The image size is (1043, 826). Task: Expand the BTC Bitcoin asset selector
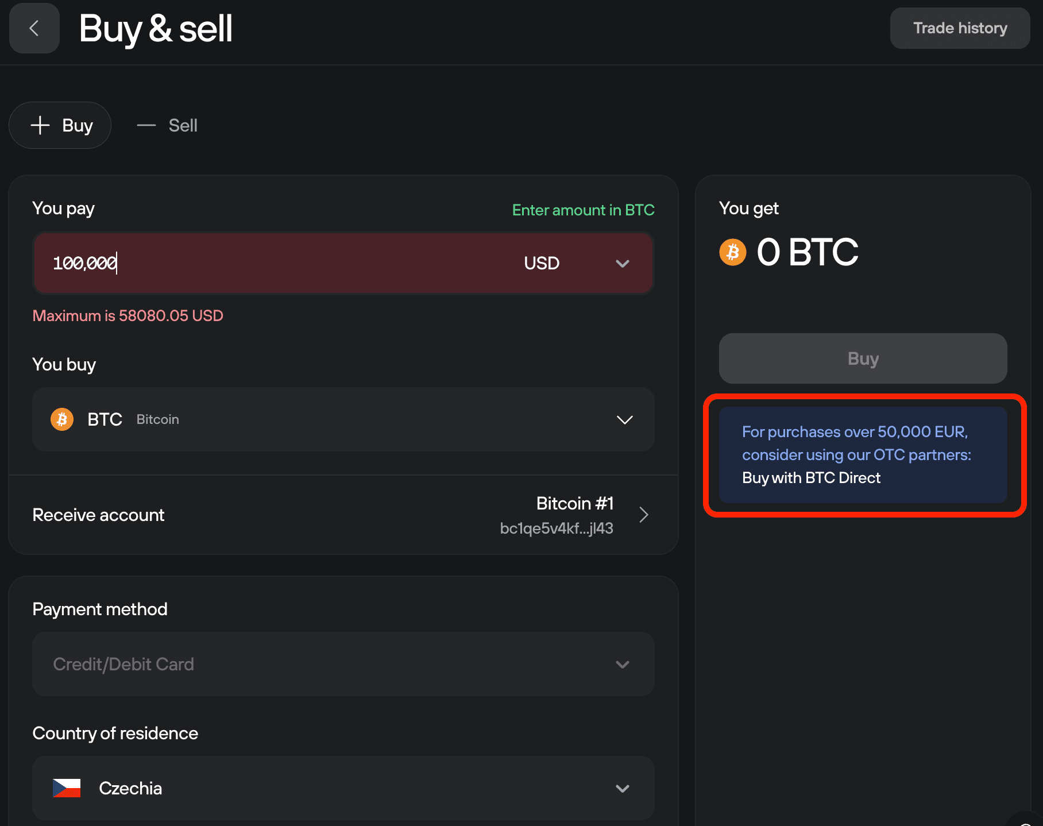[x=624, y=420]
